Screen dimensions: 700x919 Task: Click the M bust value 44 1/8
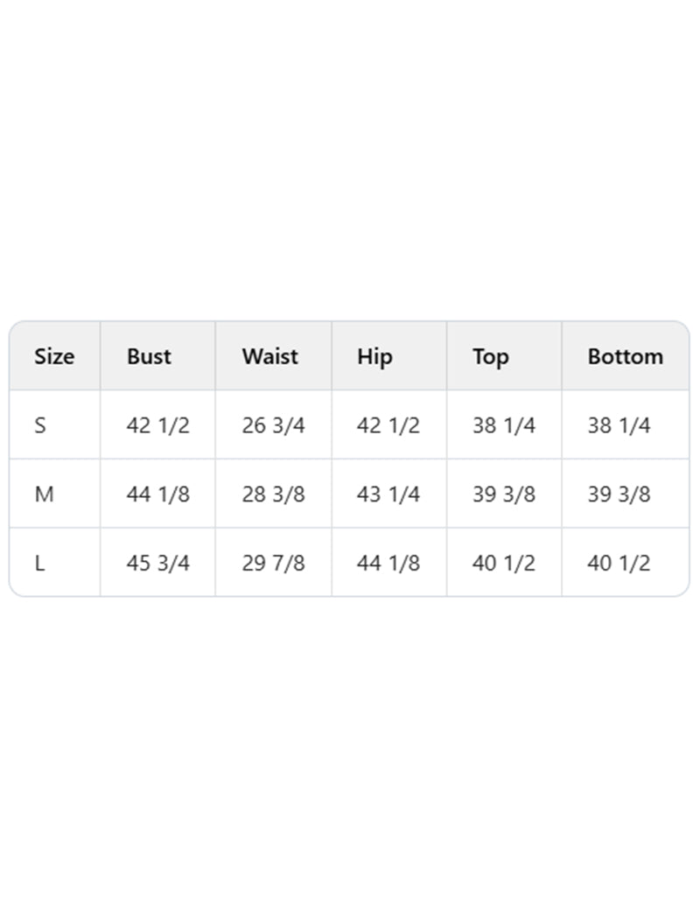click(x=158, y=495)
